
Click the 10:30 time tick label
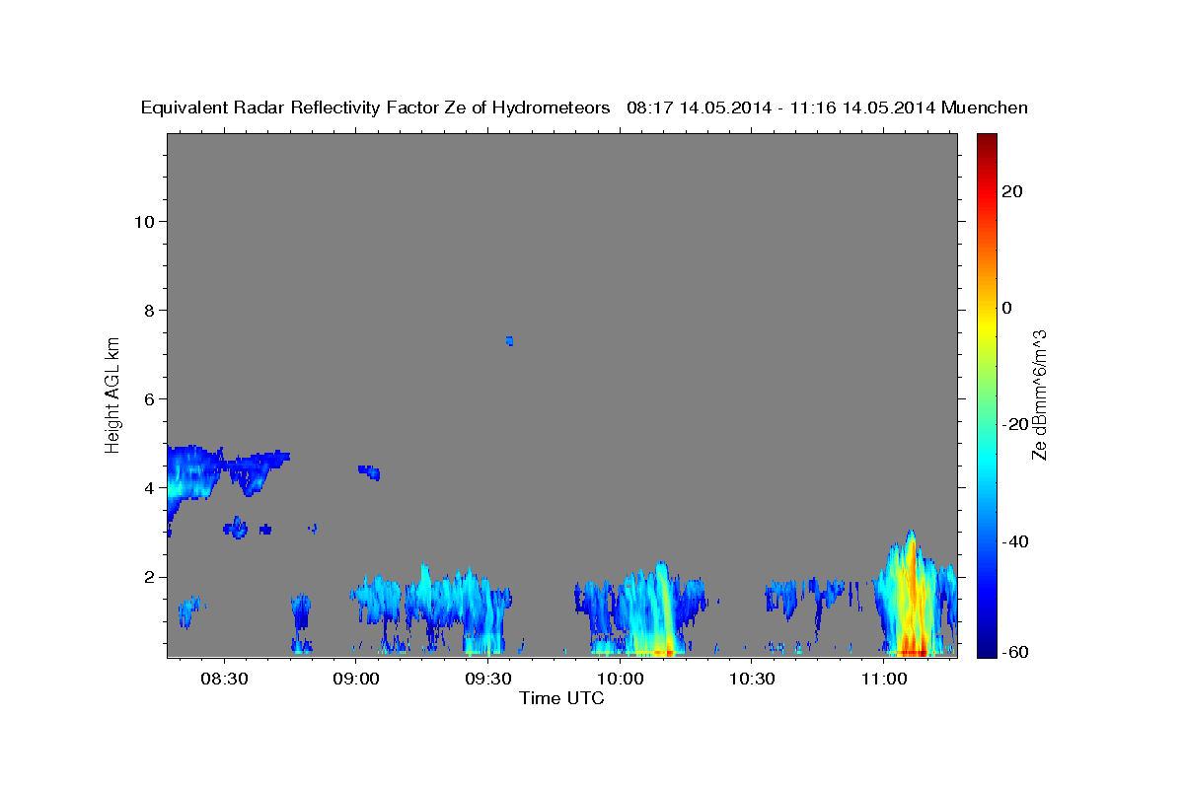(x=753, y=680)
